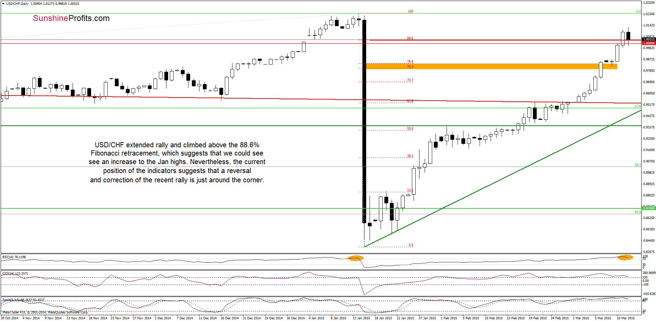Click the red 1.00000 price level tag
Image resolution: width=656 pixels, height=321 pixels.
point(649,43)
